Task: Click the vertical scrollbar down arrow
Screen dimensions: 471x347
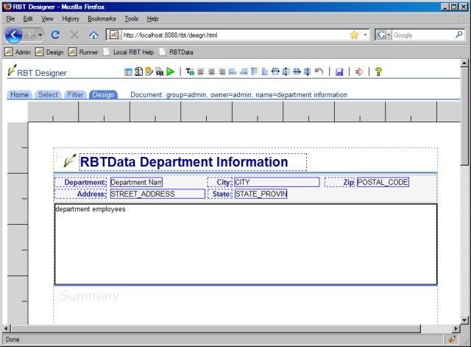Action: pyautogui.click(x=464, y=320)
